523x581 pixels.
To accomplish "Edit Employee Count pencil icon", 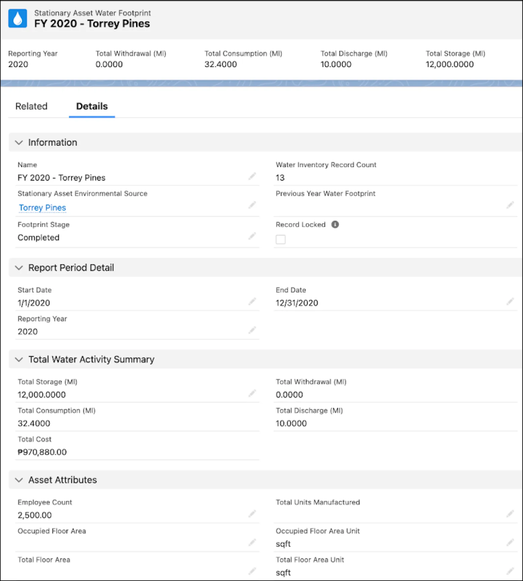I will click(x=252, y=514).
